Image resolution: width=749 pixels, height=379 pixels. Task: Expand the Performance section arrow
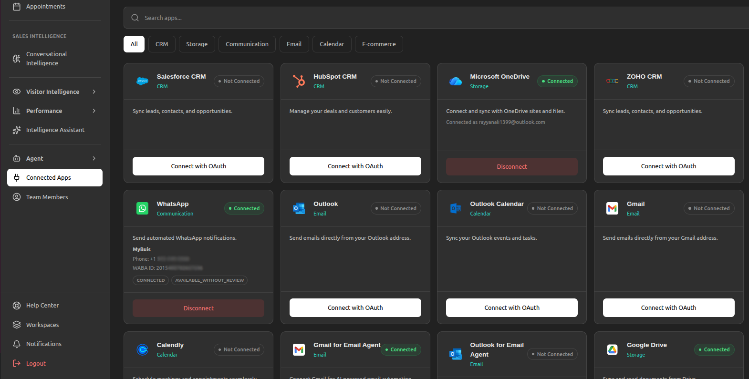point(94,111)
